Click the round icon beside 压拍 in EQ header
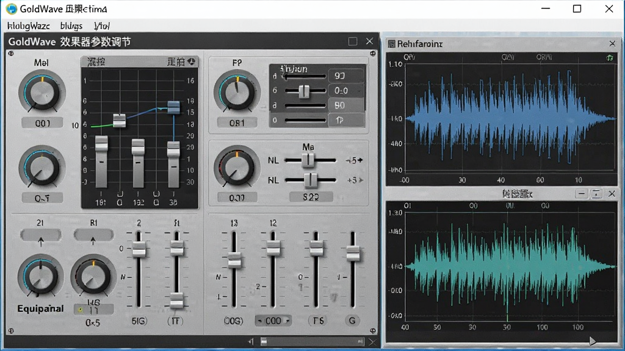The height and width of the screenshot is (351, 625). point(192,62)
